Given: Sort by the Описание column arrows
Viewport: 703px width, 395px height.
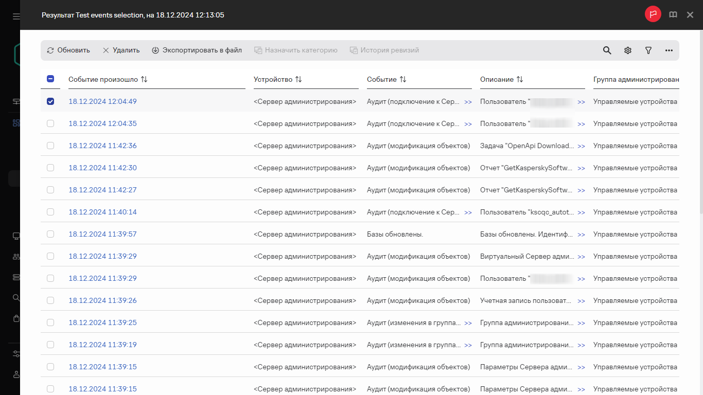Looking at the screenshot, I should pos(520,80).
